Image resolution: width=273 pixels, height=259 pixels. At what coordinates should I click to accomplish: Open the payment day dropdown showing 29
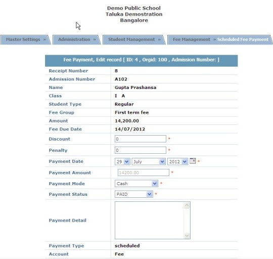pyautogui.click(x=122, y=161)
